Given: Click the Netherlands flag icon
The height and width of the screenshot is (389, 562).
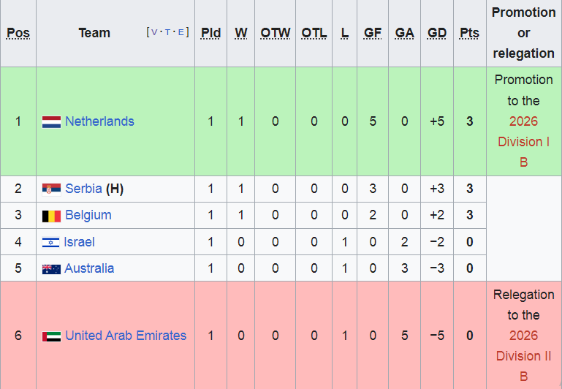Looking at the screenshot, I should pos(51,122).
